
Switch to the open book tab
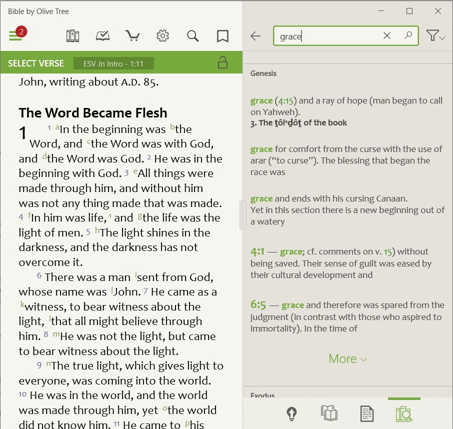coord(328,413)
